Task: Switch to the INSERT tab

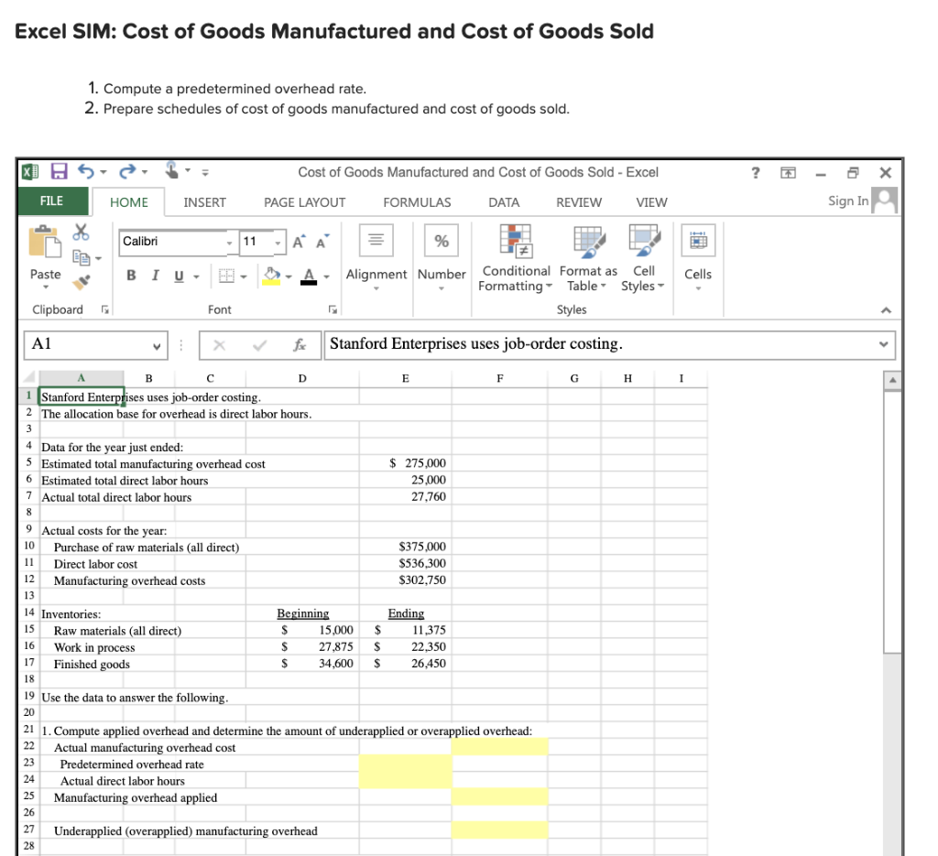Action: pos(204,202)
